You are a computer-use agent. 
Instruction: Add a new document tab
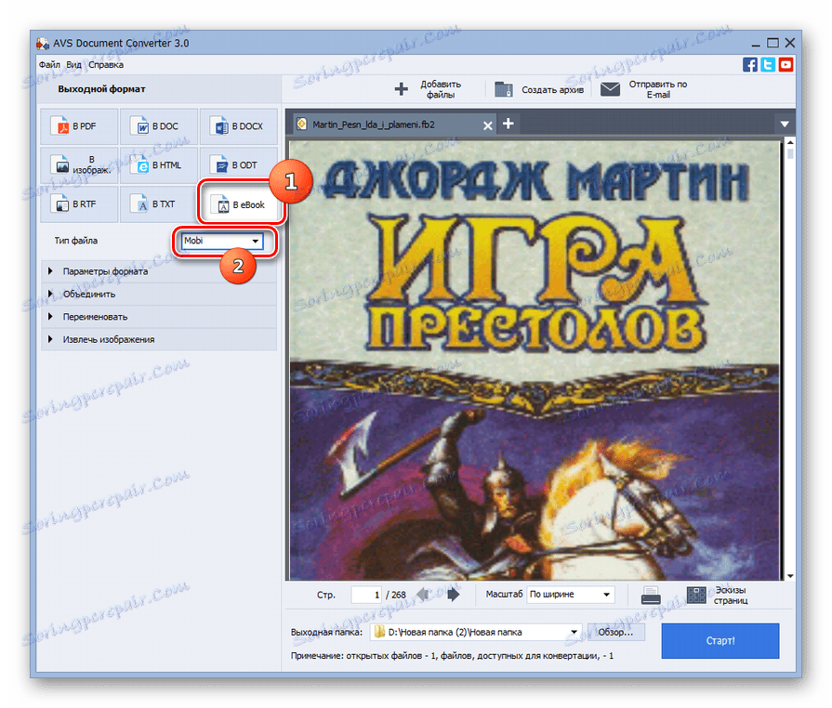coord(508,124)
